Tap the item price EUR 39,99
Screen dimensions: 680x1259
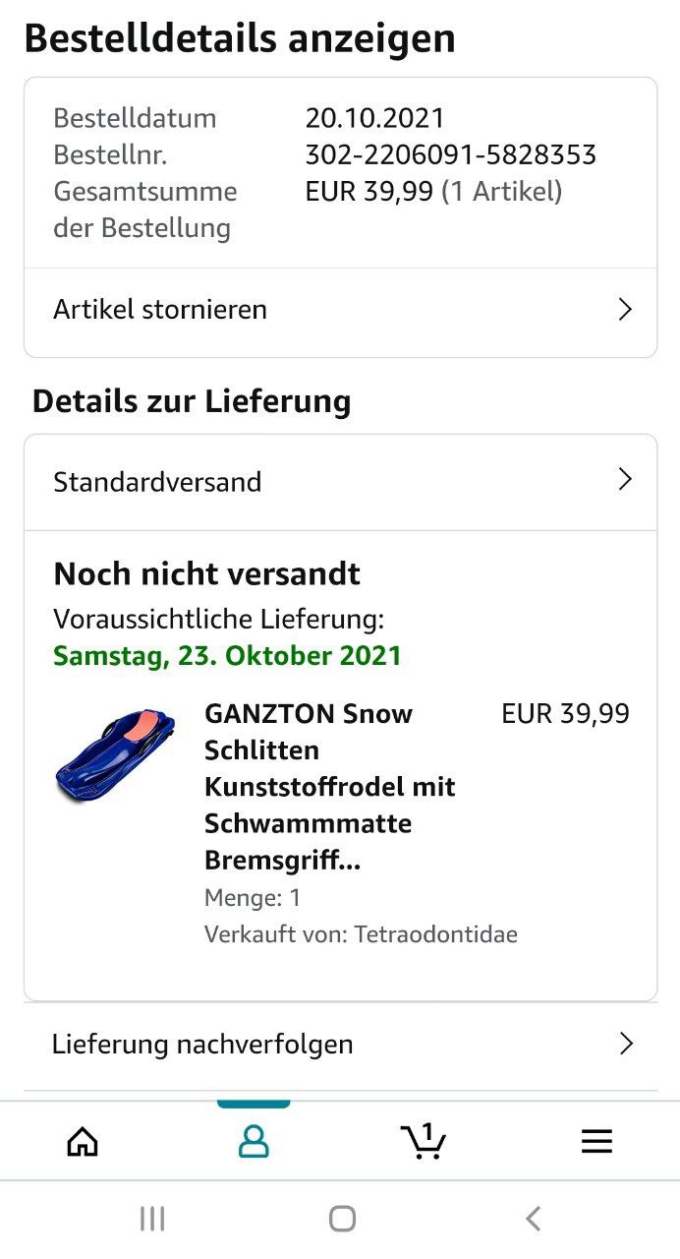point(565,714)
